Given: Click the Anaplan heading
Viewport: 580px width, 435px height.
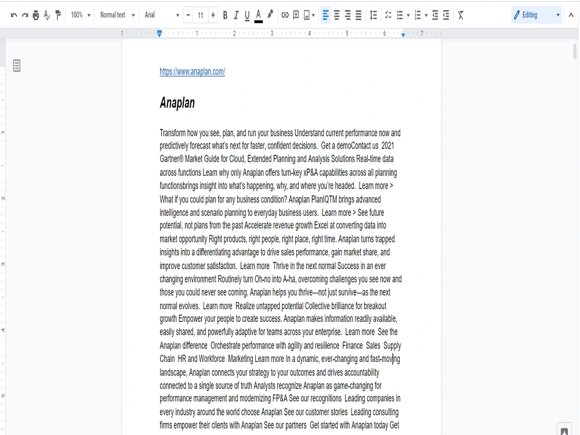Looking at the screenshot, I should click(177, 103).
